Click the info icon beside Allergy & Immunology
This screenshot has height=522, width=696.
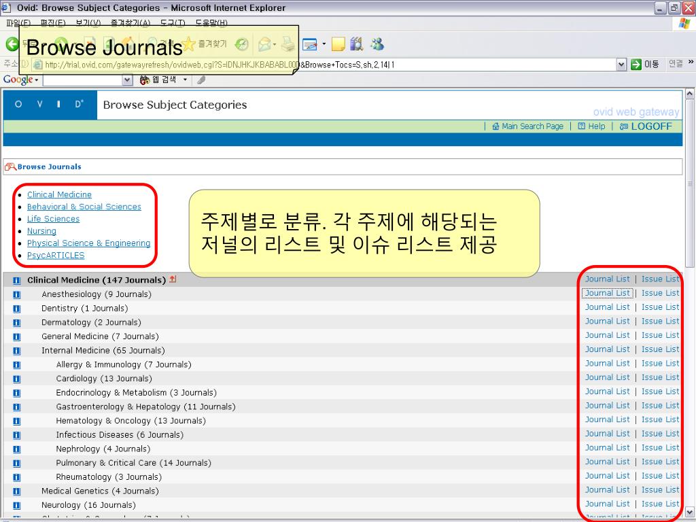[x=17, y=365]
